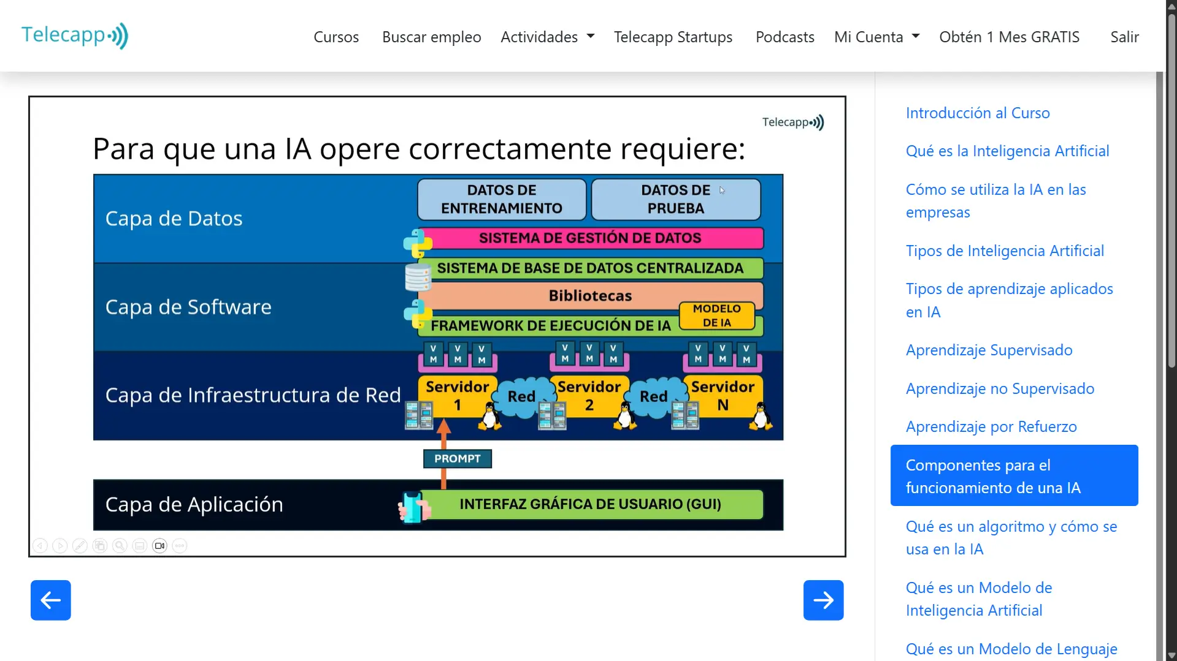Screen dimensions: 1177x661
Task: Open the slide zoom magnifier tool
Action: (119, 545)
